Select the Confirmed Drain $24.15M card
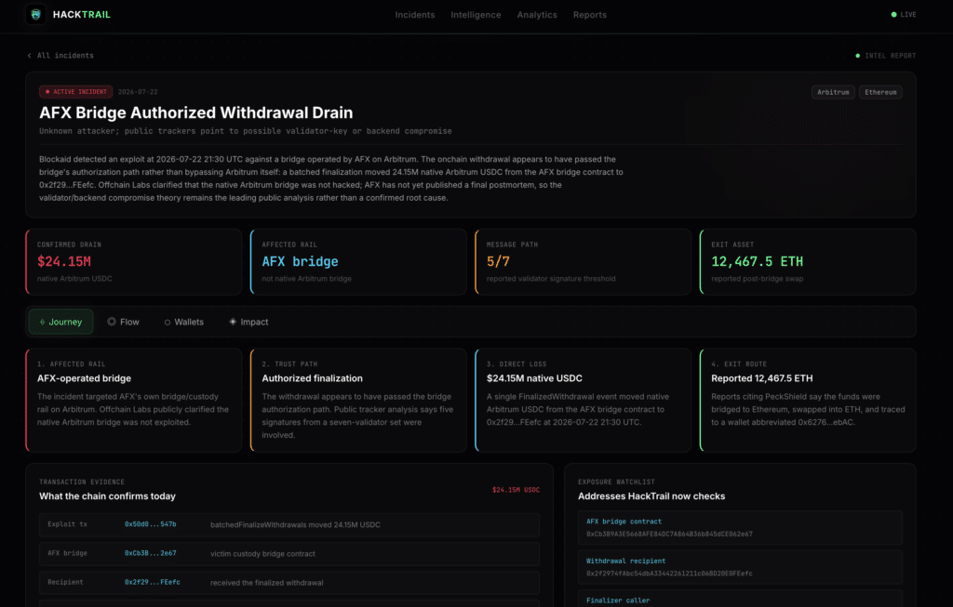The height and width of the screenshot is (607, 953). 134,261
